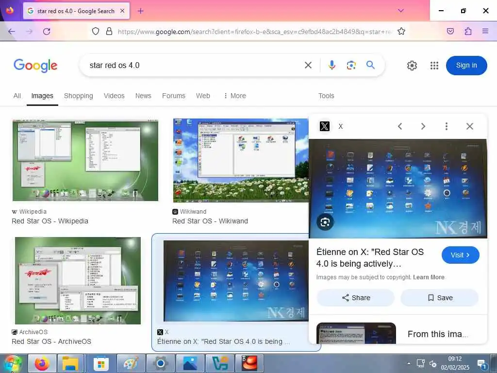Click the muted volume tray icon
Screen dimensions: 497x373
(x=433, y=363)
